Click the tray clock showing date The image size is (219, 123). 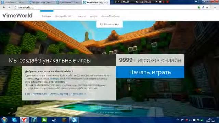click(210, 120)
